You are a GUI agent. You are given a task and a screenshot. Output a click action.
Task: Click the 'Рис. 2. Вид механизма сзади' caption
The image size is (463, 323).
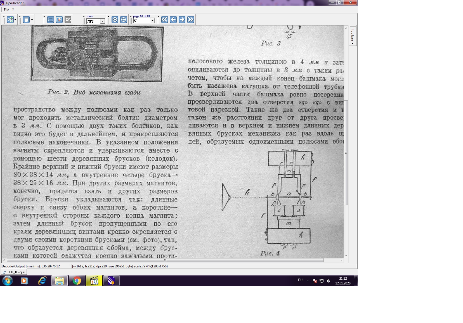(x=94, y=92)
